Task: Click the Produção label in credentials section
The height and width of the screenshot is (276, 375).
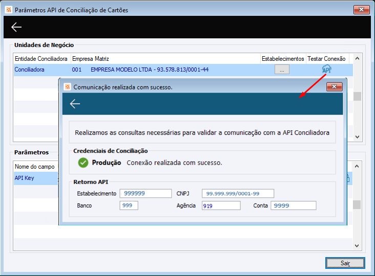Action: point(107,163)
